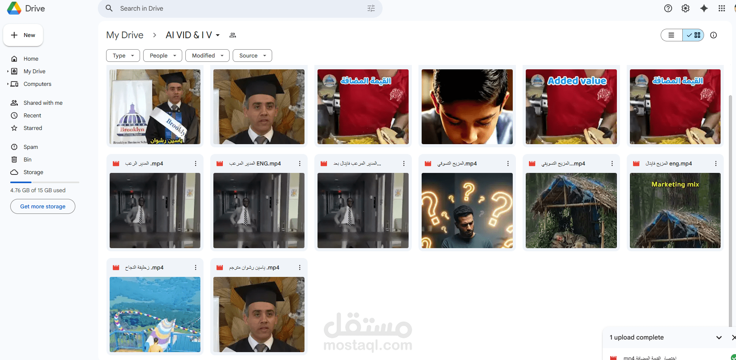This screenshot has height=360, width=736.
Task: Click the share icon beside AI VID & I V
Action: (x=233, y=35)
